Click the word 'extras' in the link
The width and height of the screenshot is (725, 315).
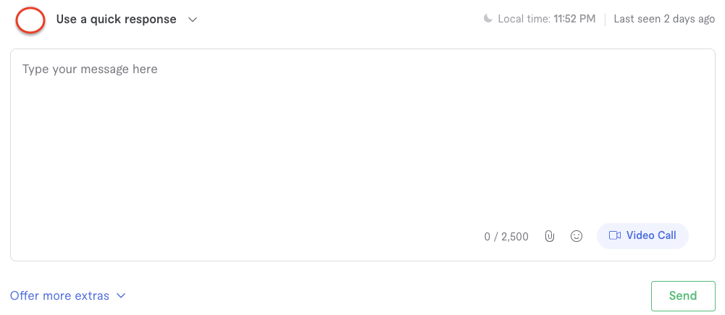(92, 295)
